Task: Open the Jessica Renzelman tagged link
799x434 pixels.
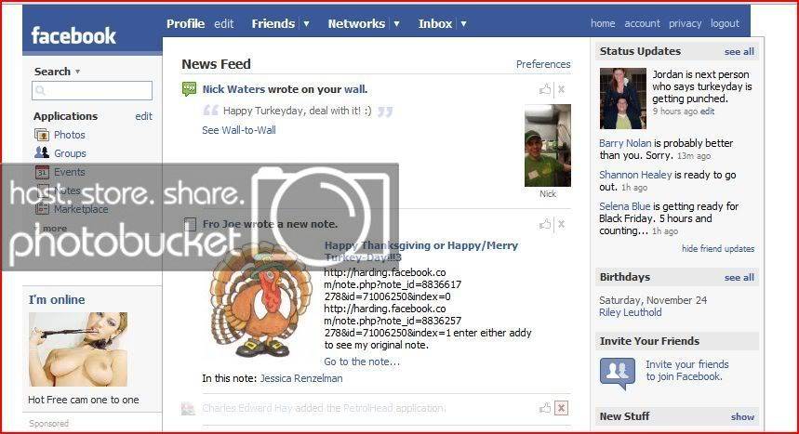Action: [x=301, y=378]
